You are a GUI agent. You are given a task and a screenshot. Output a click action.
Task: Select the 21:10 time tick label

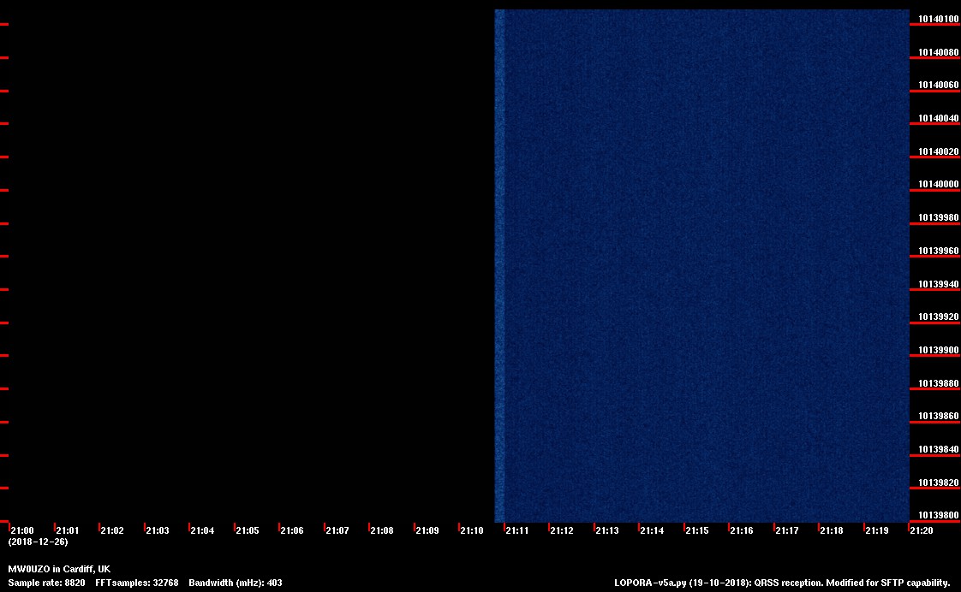(472, 531)
